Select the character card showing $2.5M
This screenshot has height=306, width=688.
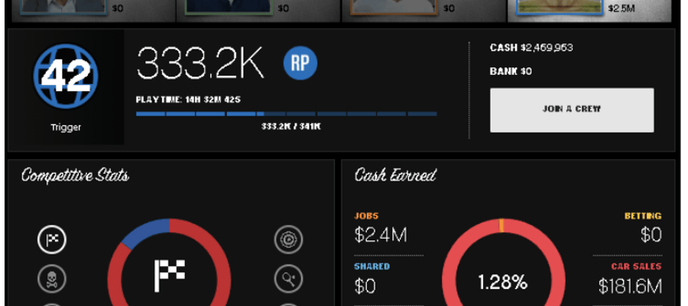point(589,11)
